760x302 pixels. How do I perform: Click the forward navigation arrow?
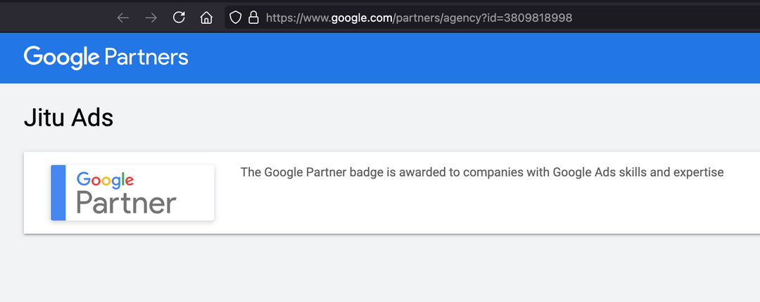151,18
